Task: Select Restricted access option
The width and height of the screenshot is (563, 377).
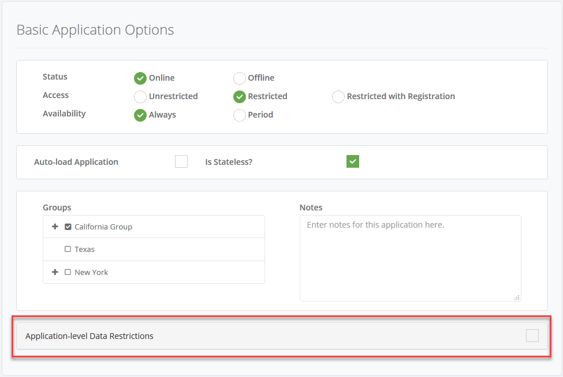Action: pyautogui.click(x=239, y=96)
